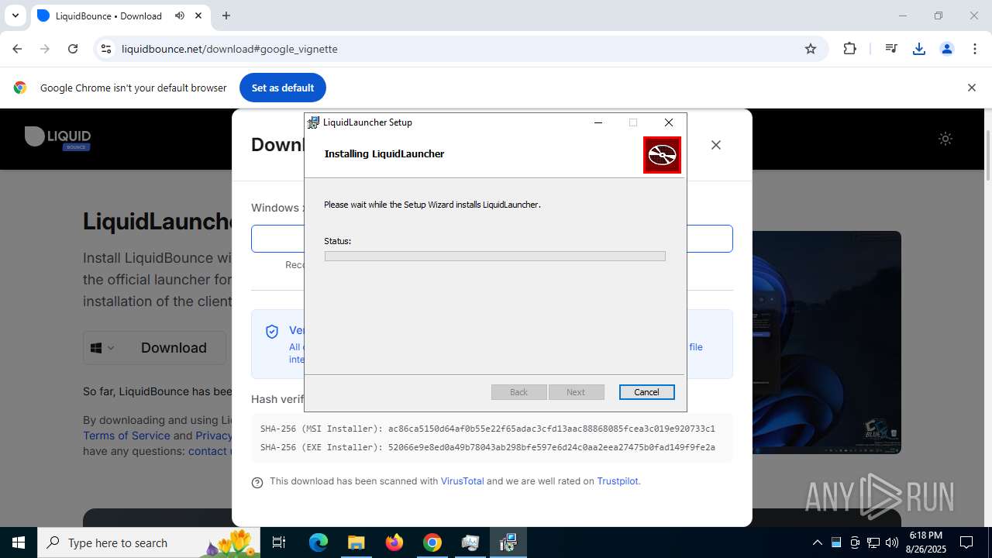992x558 pixels.
Task: Open Chrome downloads icon
Action: [x=919, y=49]
